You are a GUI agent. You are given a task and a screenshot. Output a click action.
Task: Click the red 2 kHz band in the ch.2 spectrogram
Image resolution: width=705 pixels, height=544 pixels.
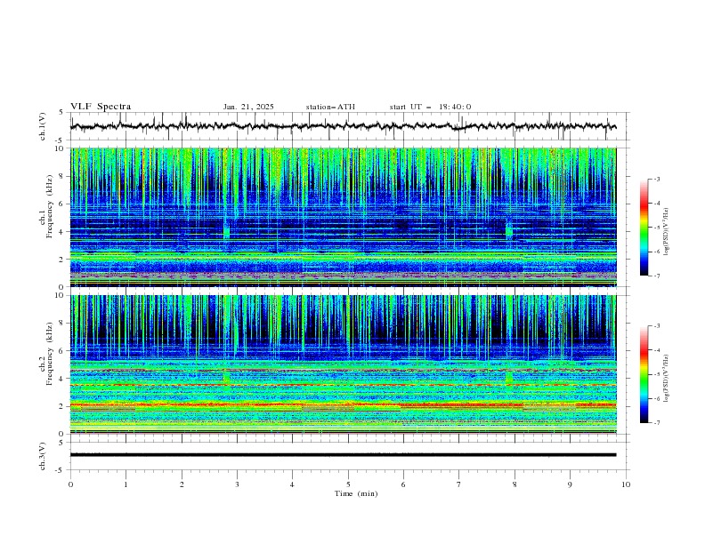(x=343, y=405)
